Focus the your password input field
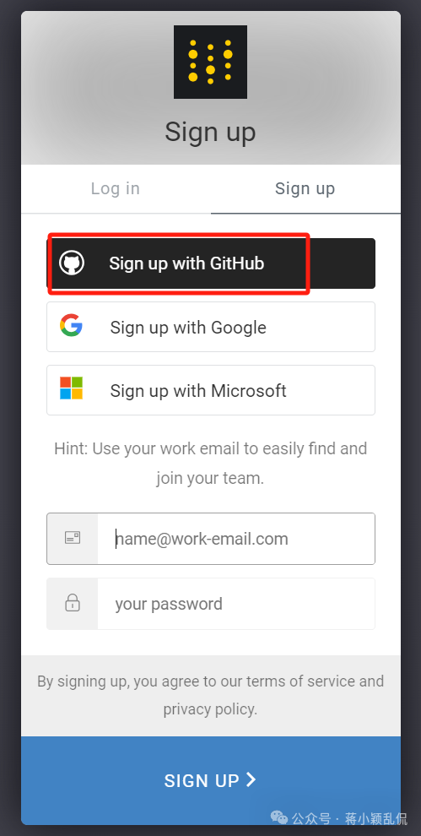The height and width of the screenshot is (836, 421). pyautogui.click(x=236, y=604)
